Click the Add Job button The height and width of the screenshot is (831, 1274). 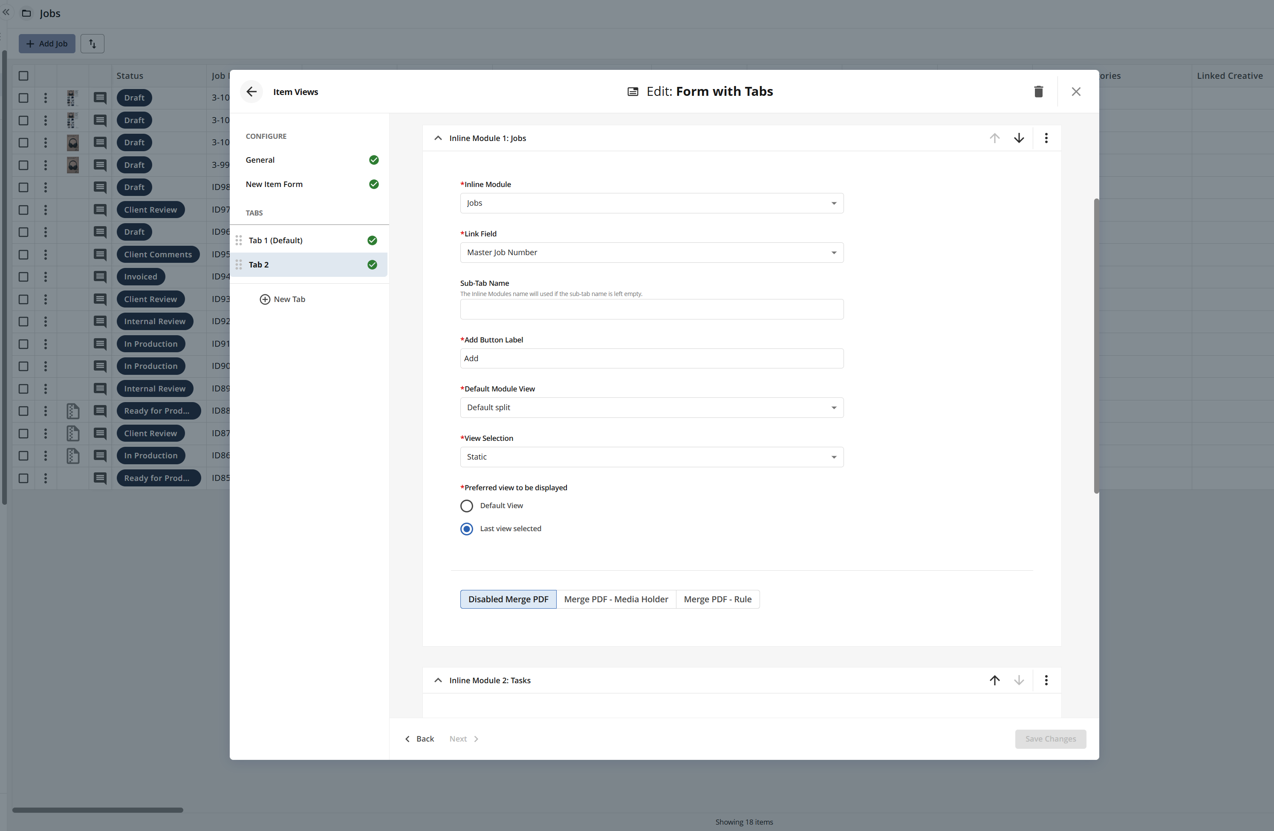click(x=47, y=43)
